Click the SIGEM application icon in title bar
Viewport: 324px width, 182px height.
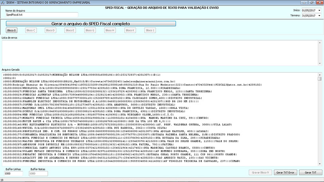[x=3, y=3]
